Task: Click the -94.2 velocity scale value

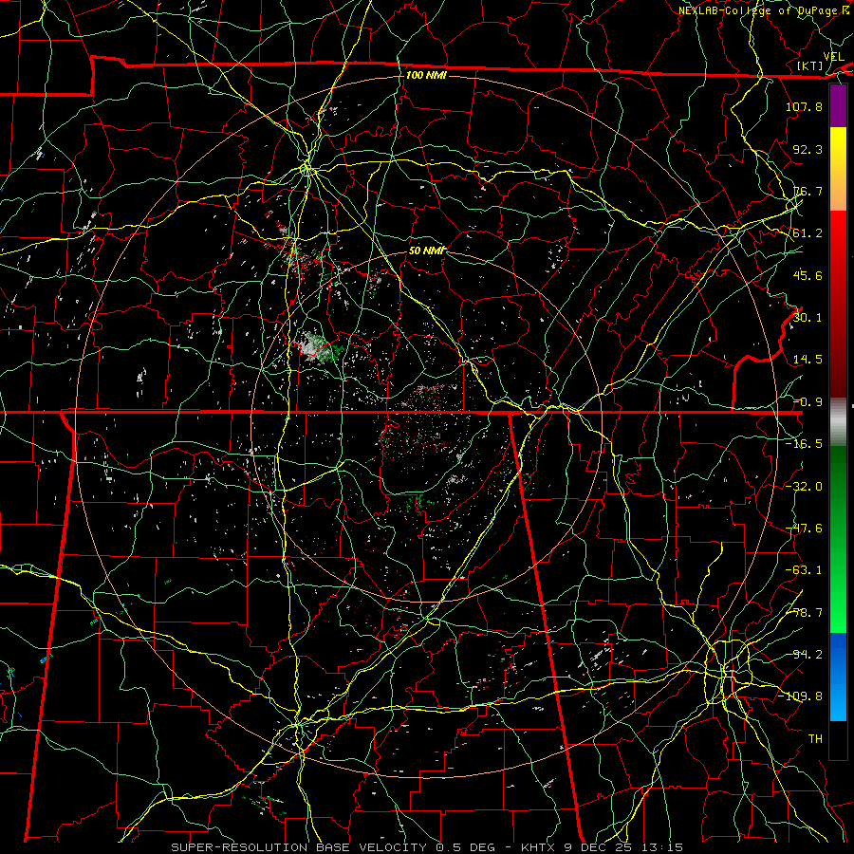Action: pos(804,655)
